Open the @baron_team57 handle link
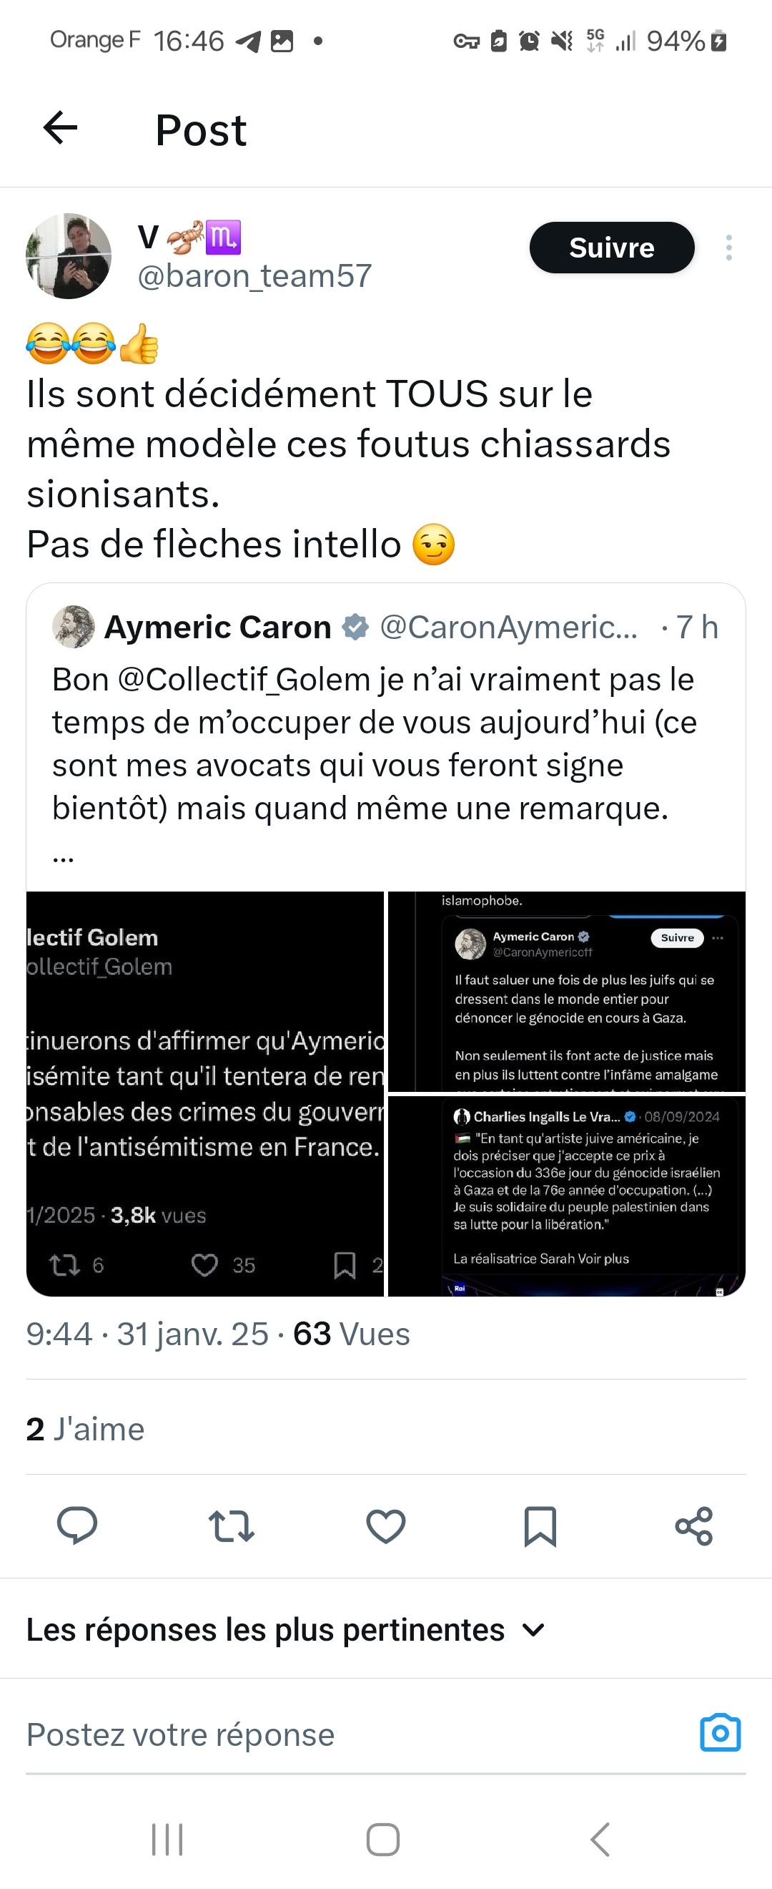This screenshot has width=772, height=1889. pyautogui.click(x=254, y=276)
